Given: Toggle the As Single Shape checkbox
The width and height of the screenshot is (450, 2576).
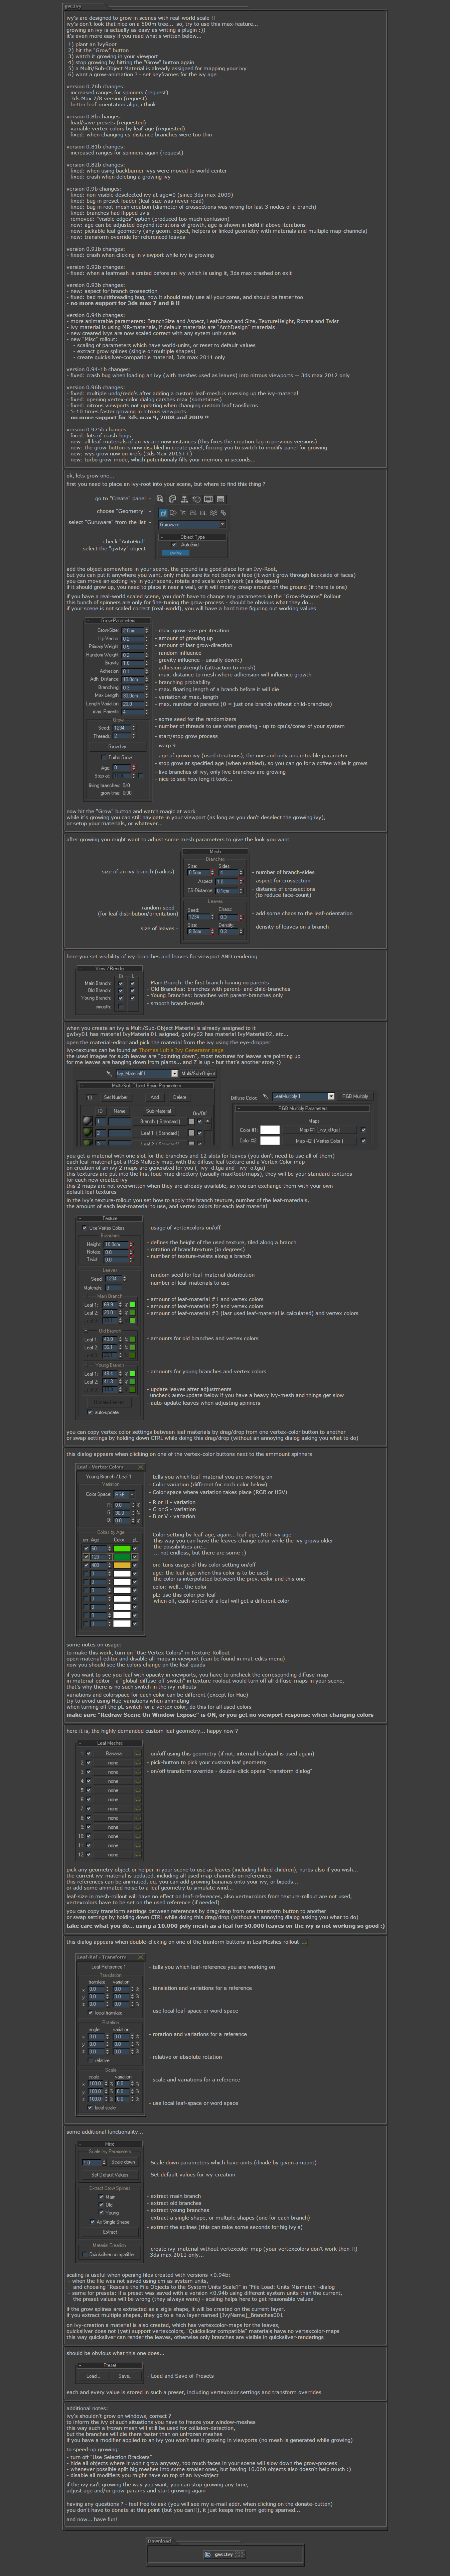Looking at the screenshot, I should click(93, 2222).
